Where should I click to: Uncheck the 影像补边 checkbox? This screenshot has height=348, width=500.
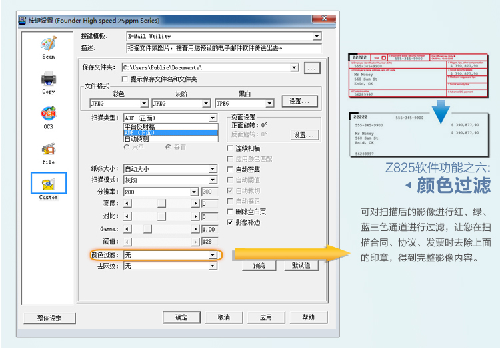coord(231,222)
